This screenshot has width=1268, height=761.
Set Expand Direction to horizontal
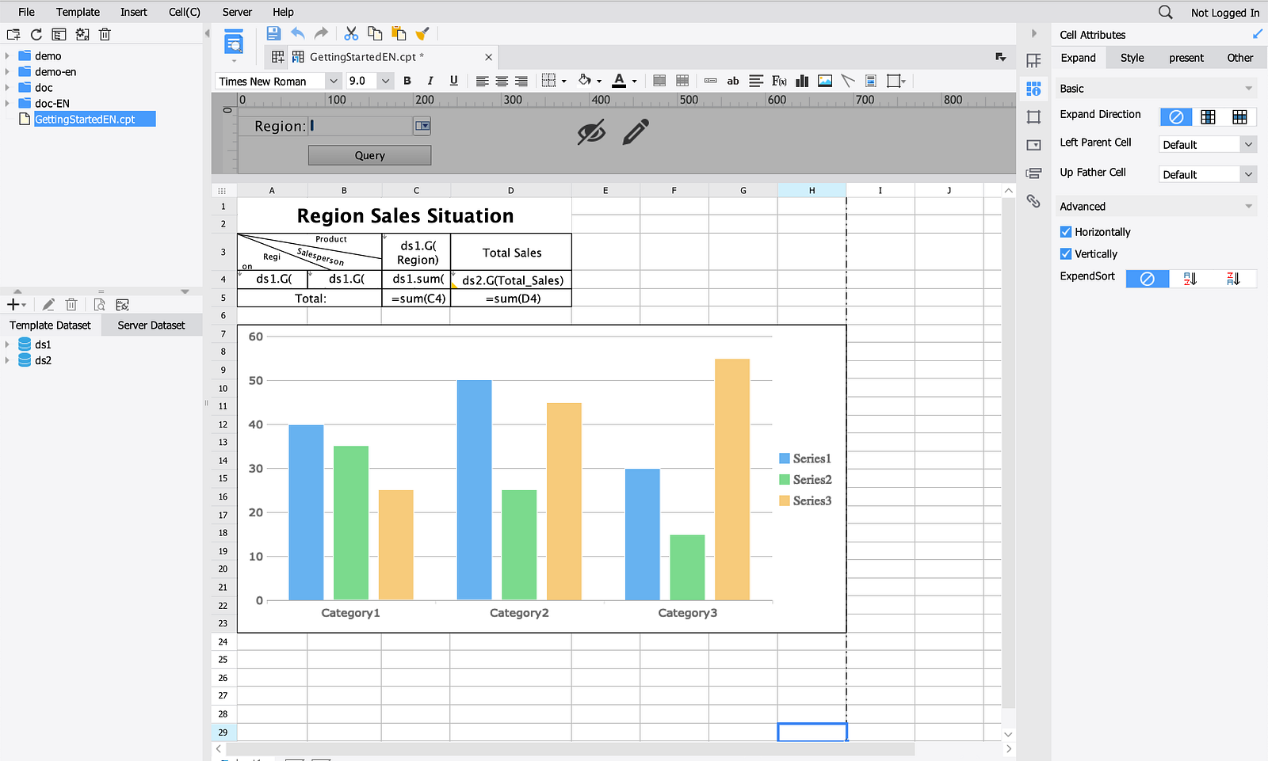(1239, 117)
